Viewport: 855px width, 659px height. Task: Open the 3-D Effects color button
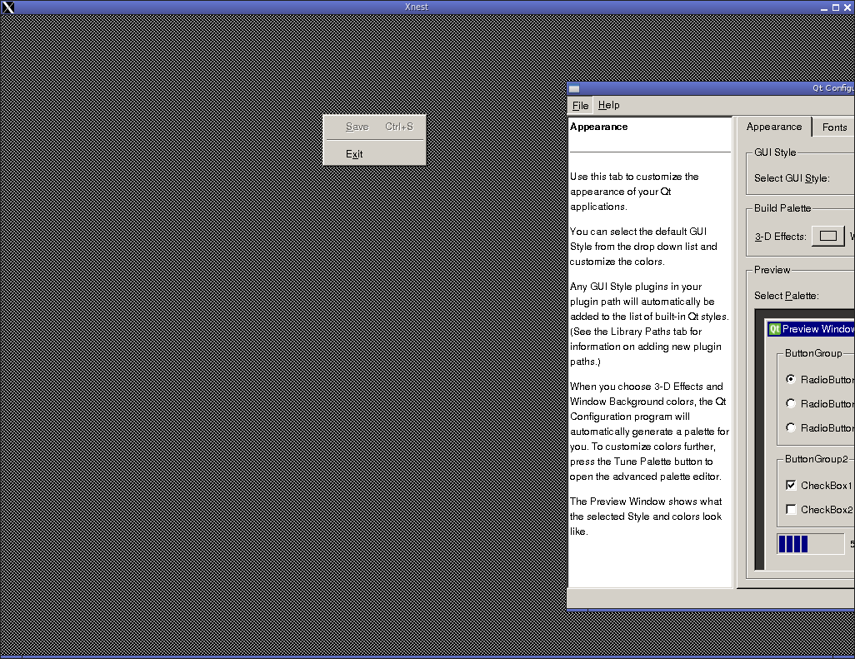(x=827, y=237)
